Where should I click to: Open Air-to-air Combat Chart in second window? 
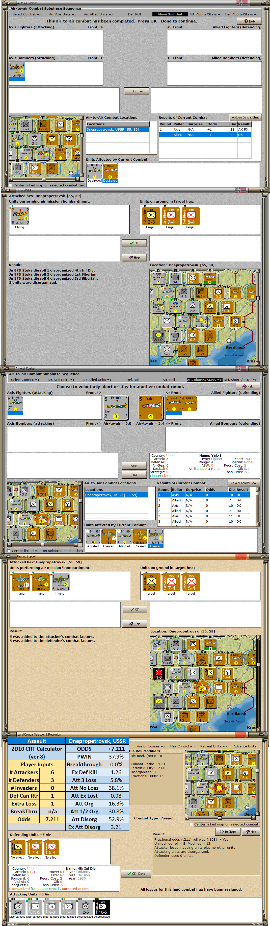tap(244, 483)
